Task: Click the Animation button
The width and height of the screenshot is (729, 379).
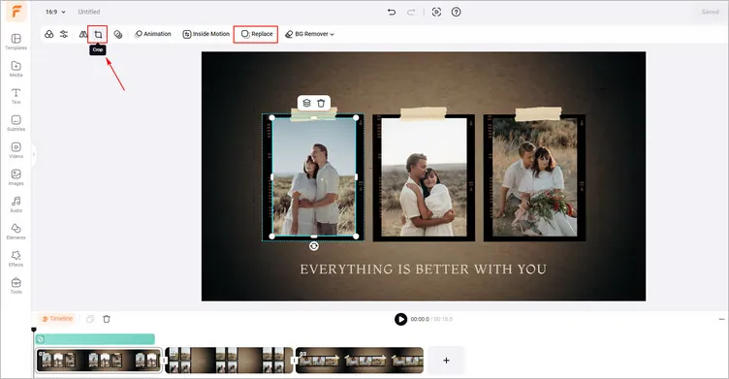Action: (153, 34)
